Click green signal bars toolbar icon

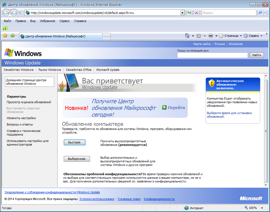tap(6, 28)
